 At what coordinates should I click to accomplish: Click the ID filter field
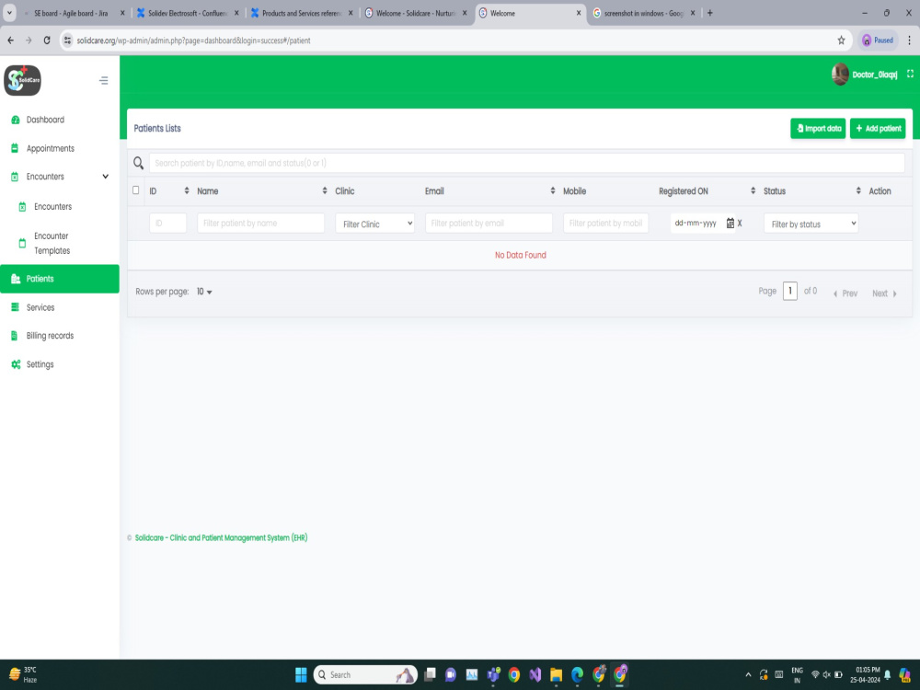167,223
